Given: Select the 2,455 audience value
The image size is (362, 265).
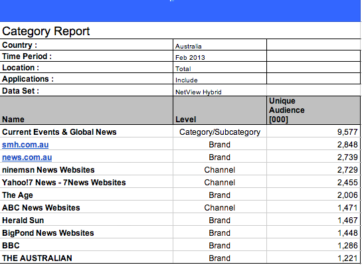Looking at the screenshot, I should 347,183.
